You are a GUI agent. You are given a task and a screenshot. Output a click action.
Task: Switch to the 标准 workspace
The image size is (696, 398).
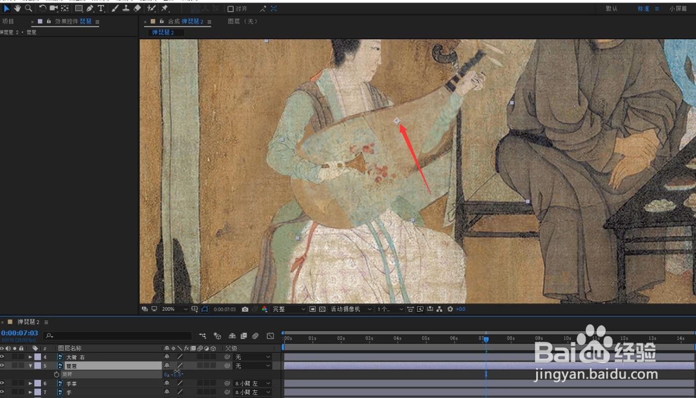(x=643, y=9)
